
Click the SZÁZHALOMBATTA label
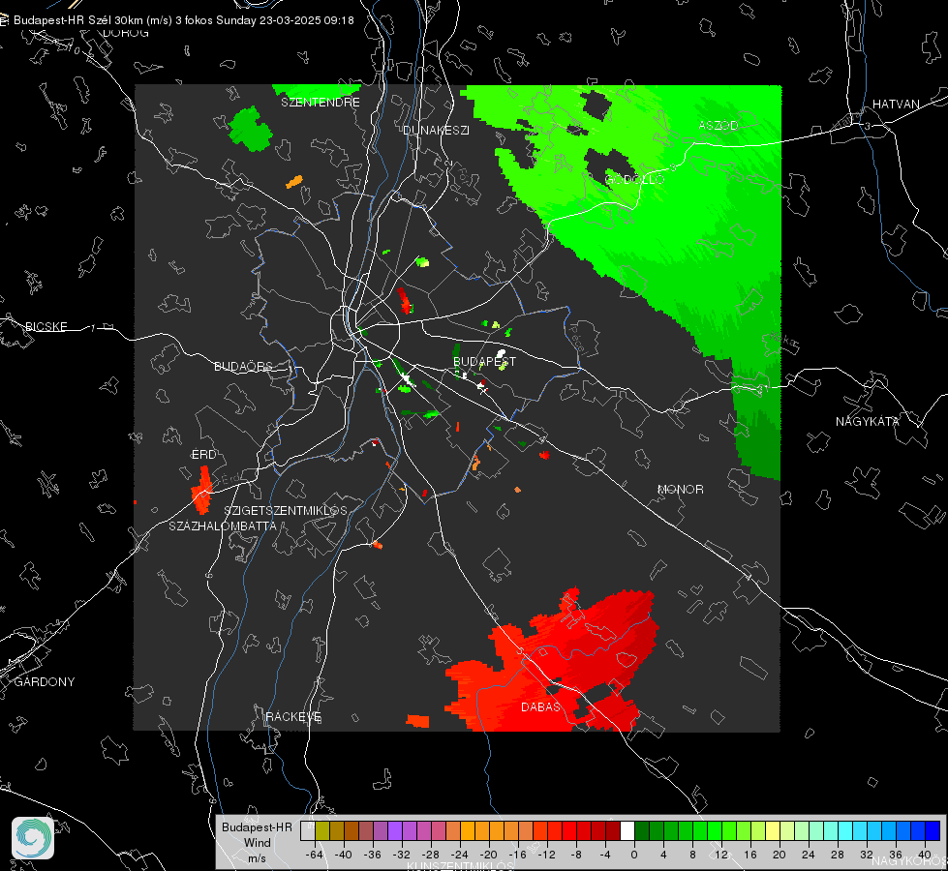pos(223,526)
